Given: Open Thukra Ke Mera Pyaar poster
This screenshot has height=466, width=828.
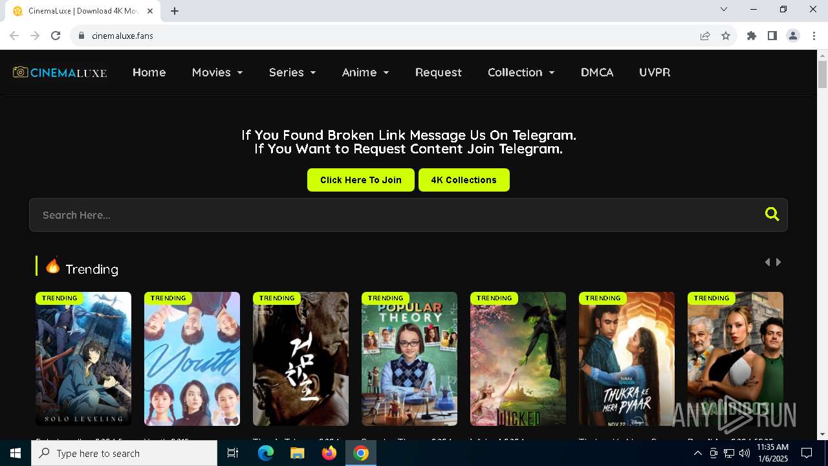Looking at the screenshot, I should pyautogui.click(x=627, y=359).
